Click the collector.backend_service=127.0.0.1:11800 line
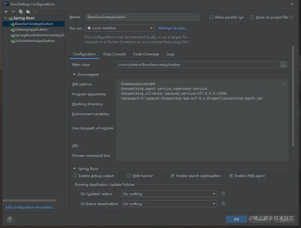Screen dimensions: 301x228 (173, 94)
